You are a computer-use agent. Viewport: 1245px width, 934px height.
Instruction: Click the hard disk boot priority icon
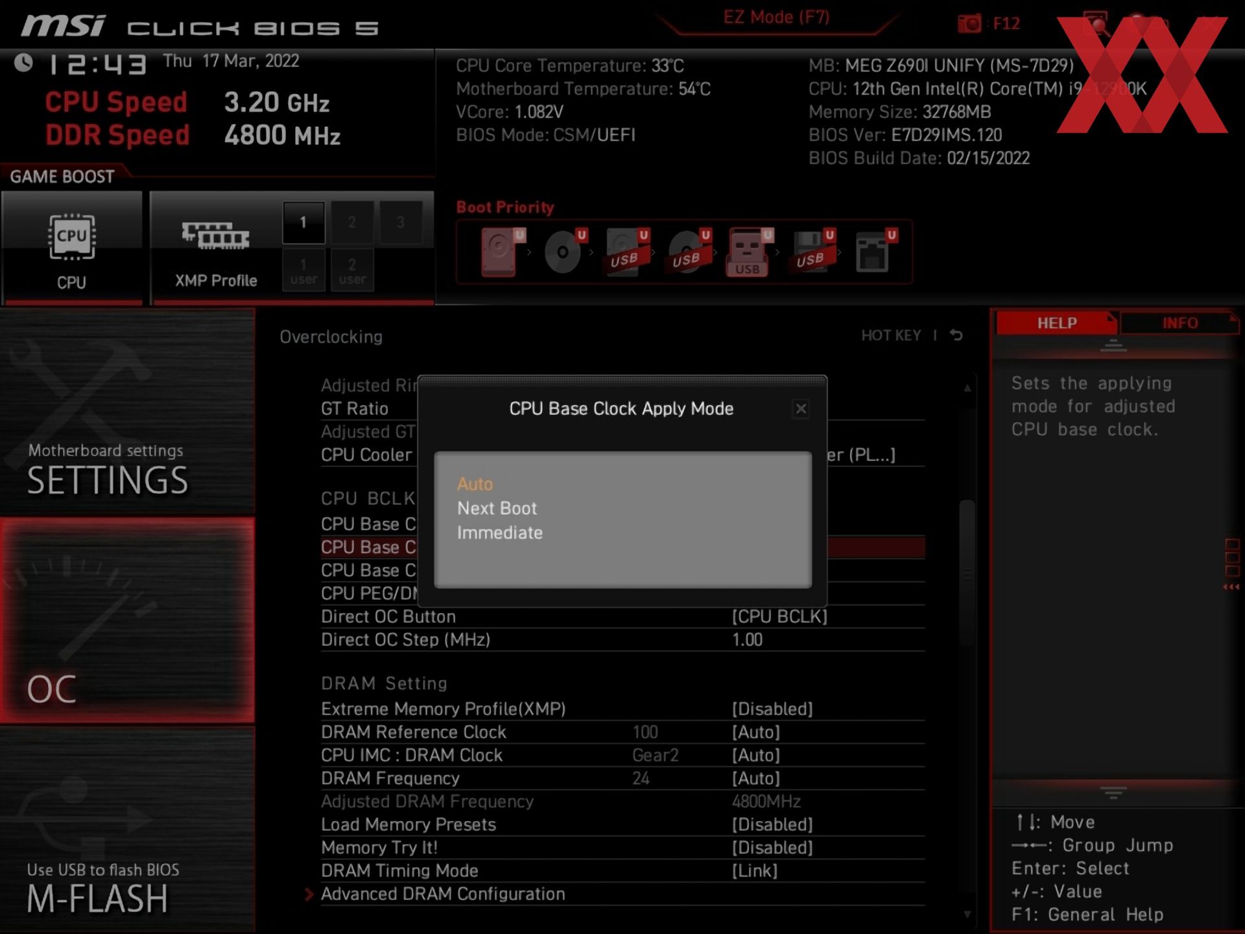pyautogui.click(x=503, y=252)
